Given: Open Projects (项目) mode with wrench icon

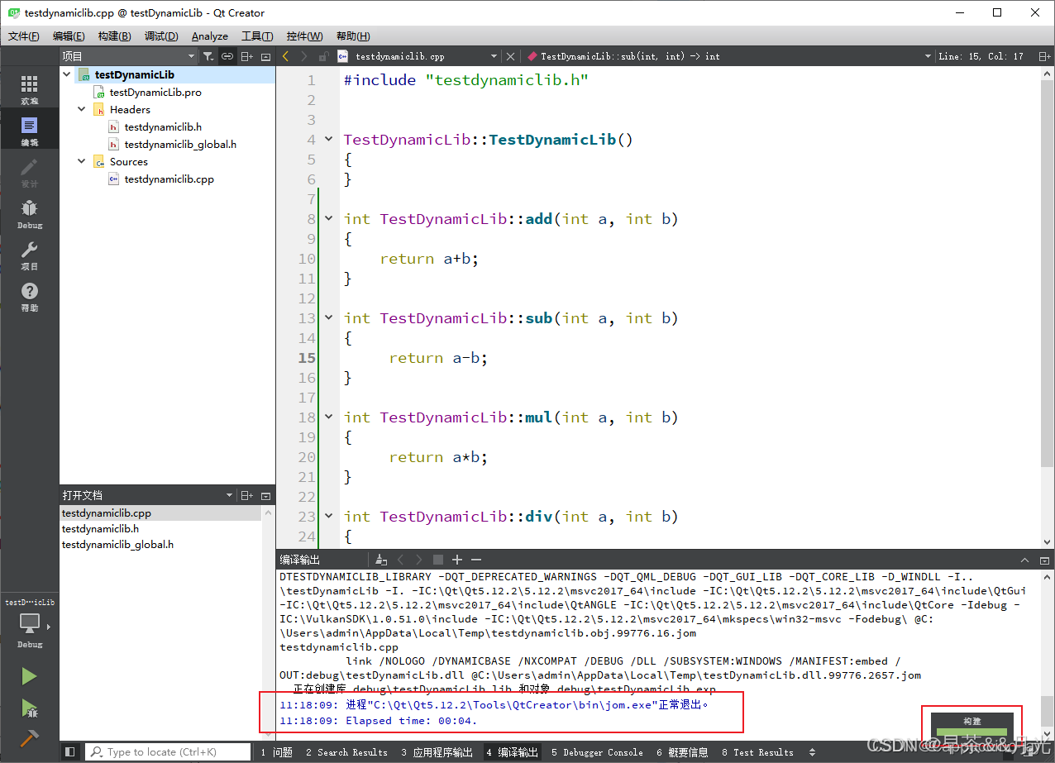Looking at the screenshot, I should point(30,255).
